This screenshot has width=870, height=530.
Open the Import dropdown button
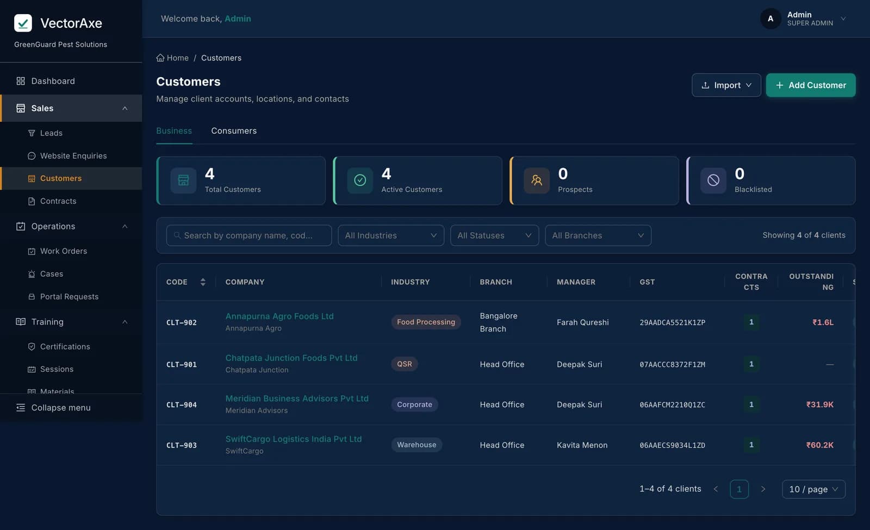[x=726, y=85]
